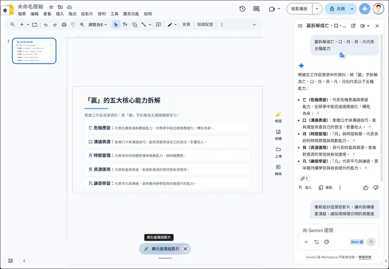Screen dimensions: 389x269
Task: Start the slideshow with 投影播放
Action: pos(300,9)
